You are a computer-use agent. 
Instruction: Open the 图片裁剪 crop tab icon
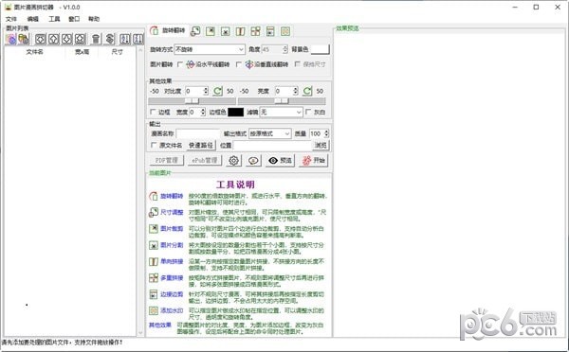point(211,31)
